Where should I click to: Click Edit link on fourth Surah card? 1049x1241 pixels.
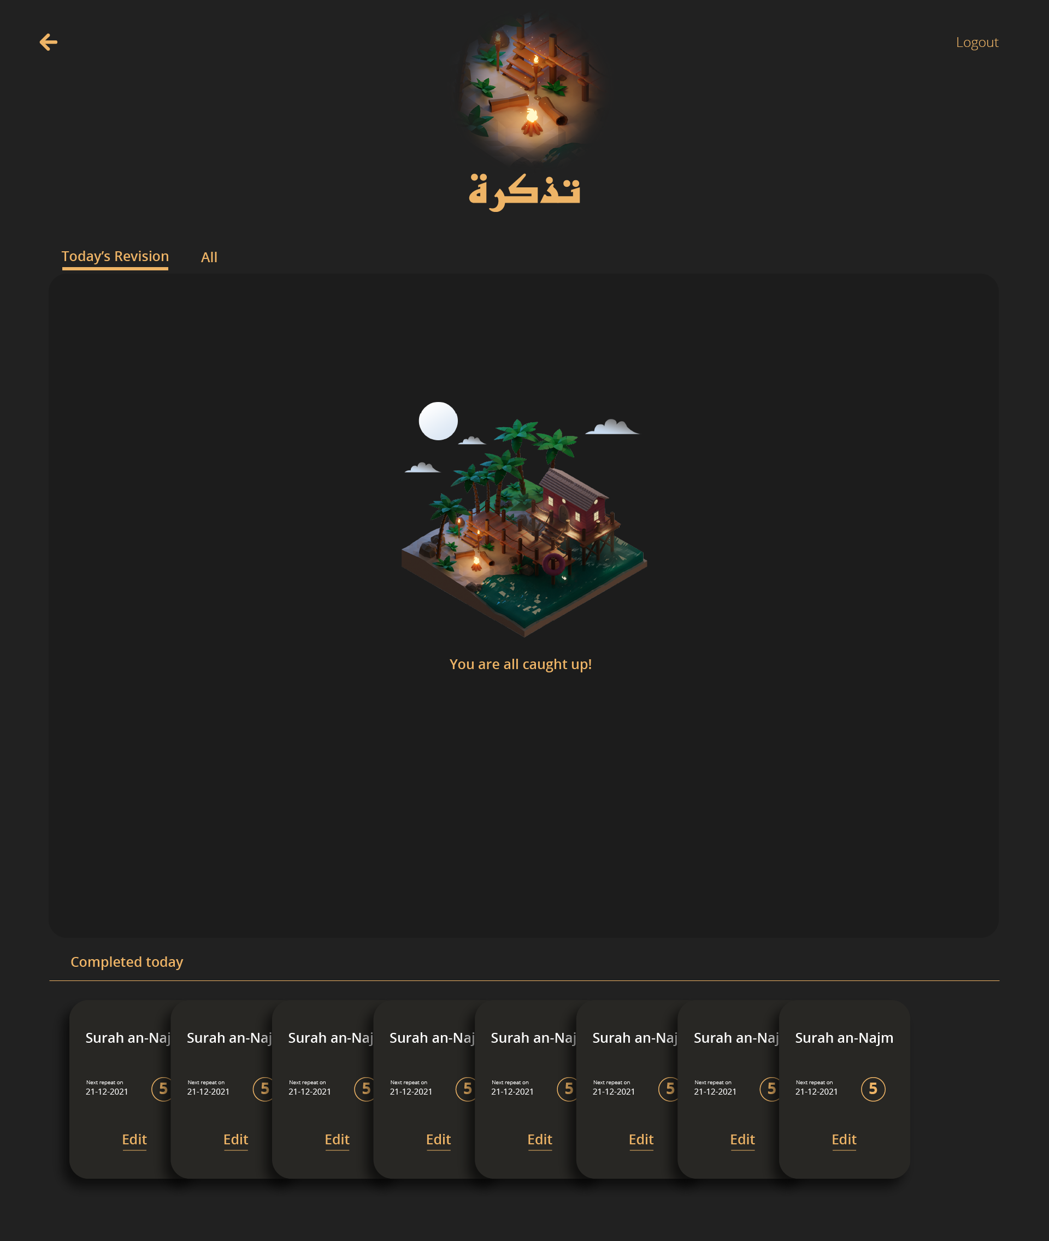[438, 1139]
